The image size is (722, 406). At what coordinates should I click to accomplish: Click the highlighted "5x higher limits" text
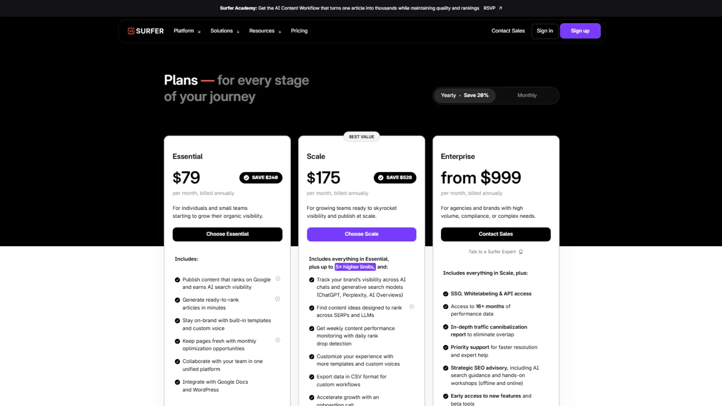click(x=355, y=267)
